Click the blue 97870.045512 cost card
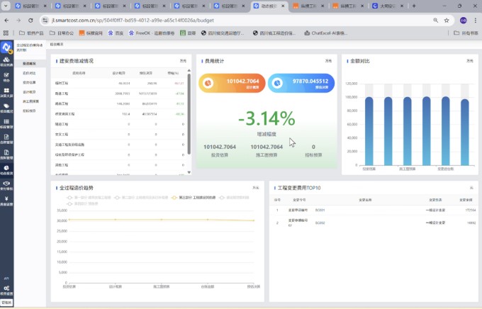Viewport: 482px width, 309px height. [x=301, y=82]
